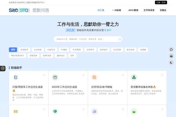Click the AI tool search box
The width and height of the screenshot is (176, 117).
(88, 39)
